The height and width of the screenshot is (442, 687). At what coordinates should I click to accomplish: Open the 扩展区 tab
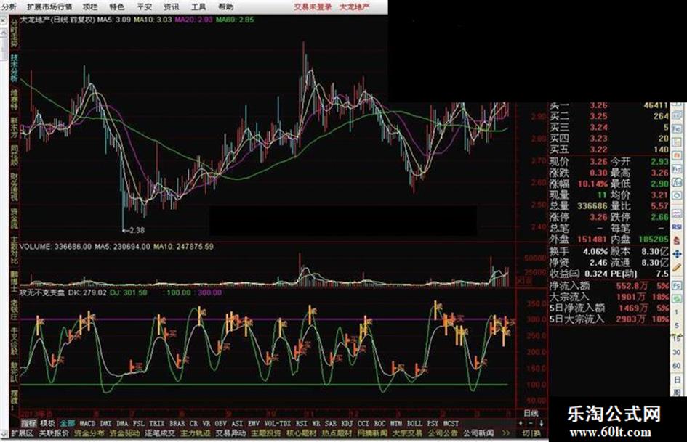point(22,433)
